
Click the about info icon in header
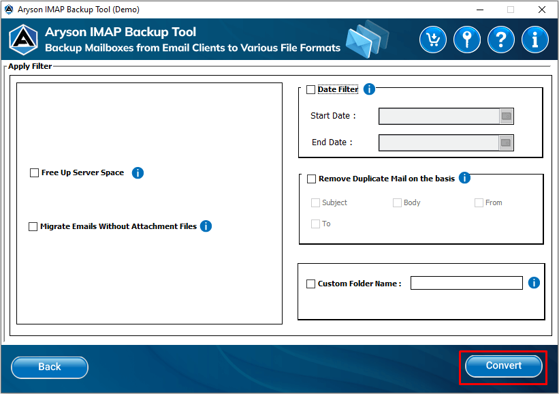(x=534, y=40)
